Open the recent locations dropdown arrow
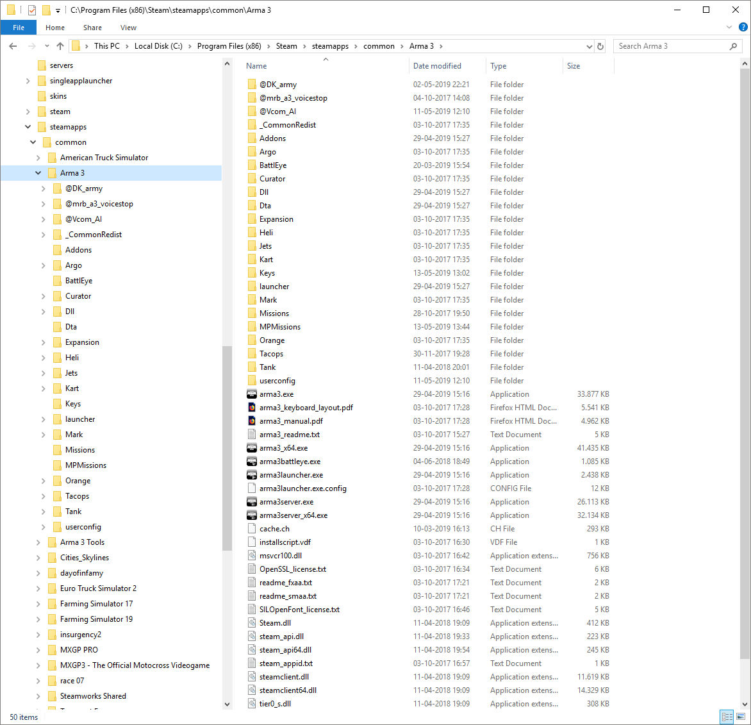Screen dimensions: 751x725 click(47, 46)
